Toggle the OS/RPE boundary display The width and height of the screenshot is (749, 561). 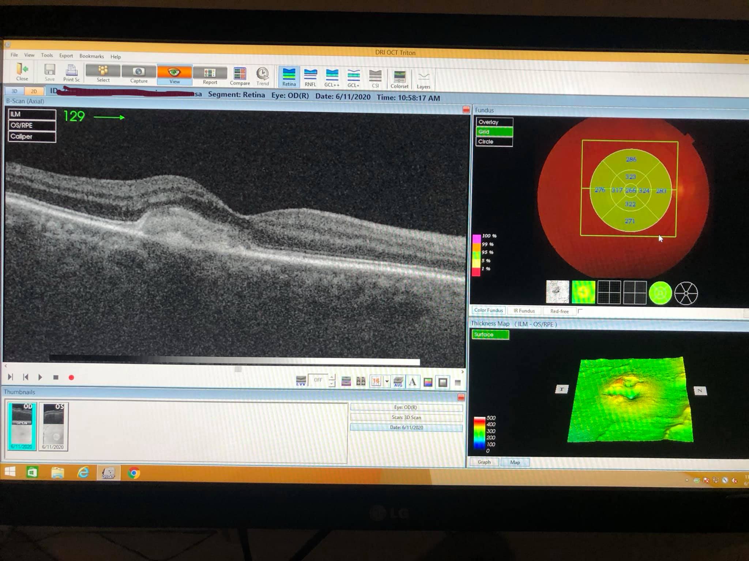tap(32, 126)
